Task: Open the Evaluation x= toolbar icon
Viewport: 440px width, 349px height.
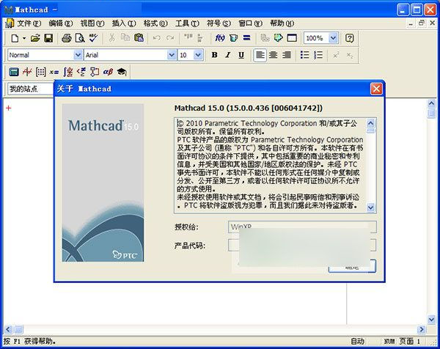Action: tap(54, 72)
